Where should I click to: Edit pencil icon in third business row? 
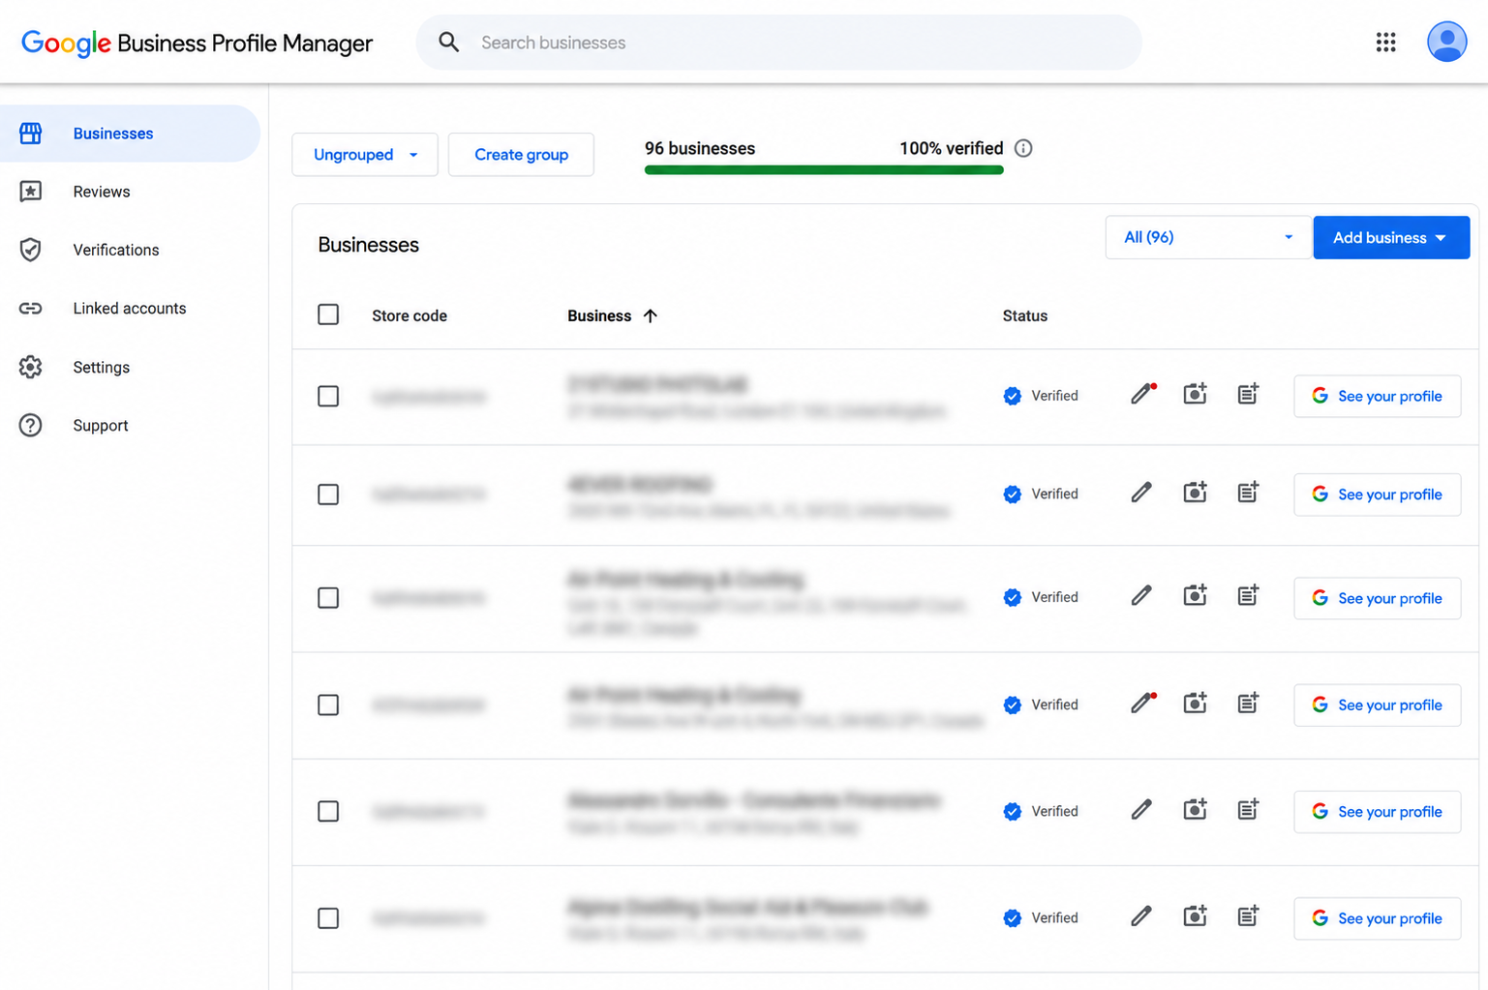[1142, 597]
